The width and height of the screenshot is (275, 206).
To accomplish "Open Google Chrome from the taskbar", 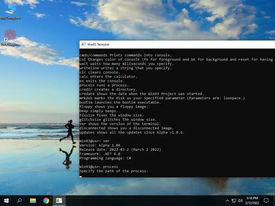I will 46,201.
